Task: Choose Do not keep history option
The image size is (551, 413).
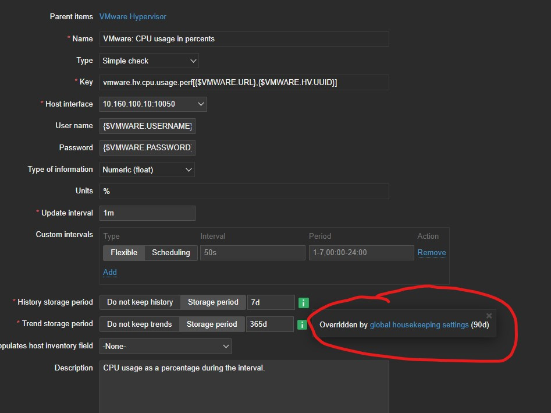Action: 140,302
